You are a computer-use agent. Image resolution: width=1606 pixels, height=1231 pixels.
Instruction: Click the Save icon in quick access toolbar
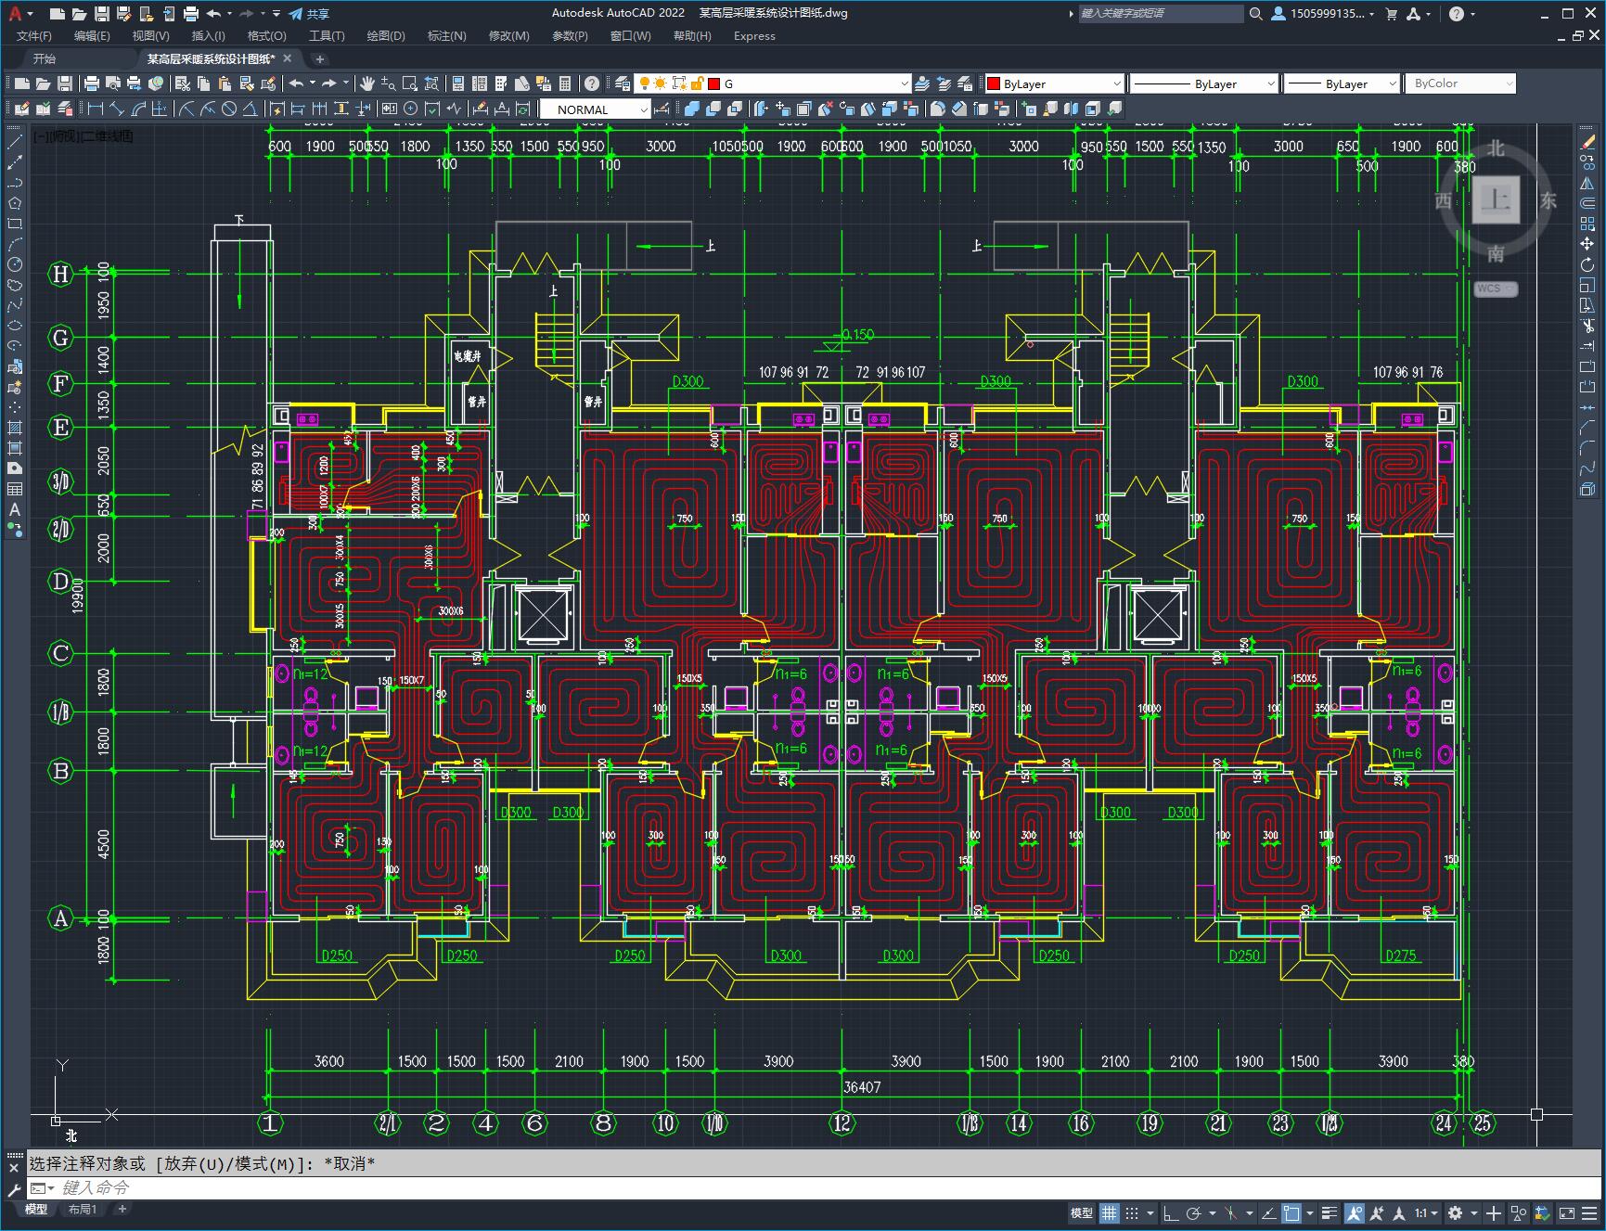102,14
